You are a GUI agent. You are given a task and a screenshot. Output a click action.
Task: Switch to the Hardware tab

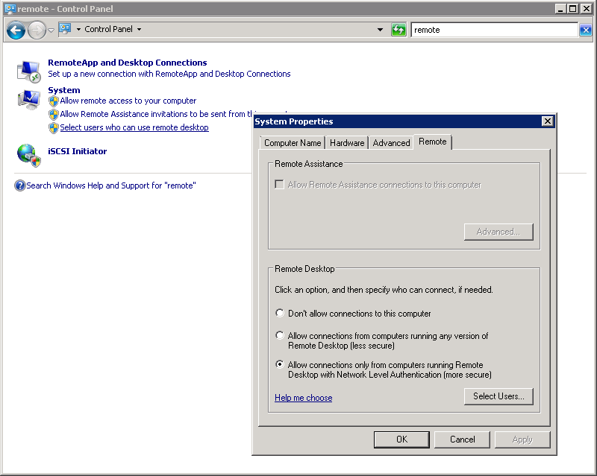click(x=347, y=143)
